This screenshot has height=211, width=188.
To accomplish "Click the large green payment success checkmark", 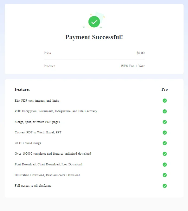I will click(94, 22).
